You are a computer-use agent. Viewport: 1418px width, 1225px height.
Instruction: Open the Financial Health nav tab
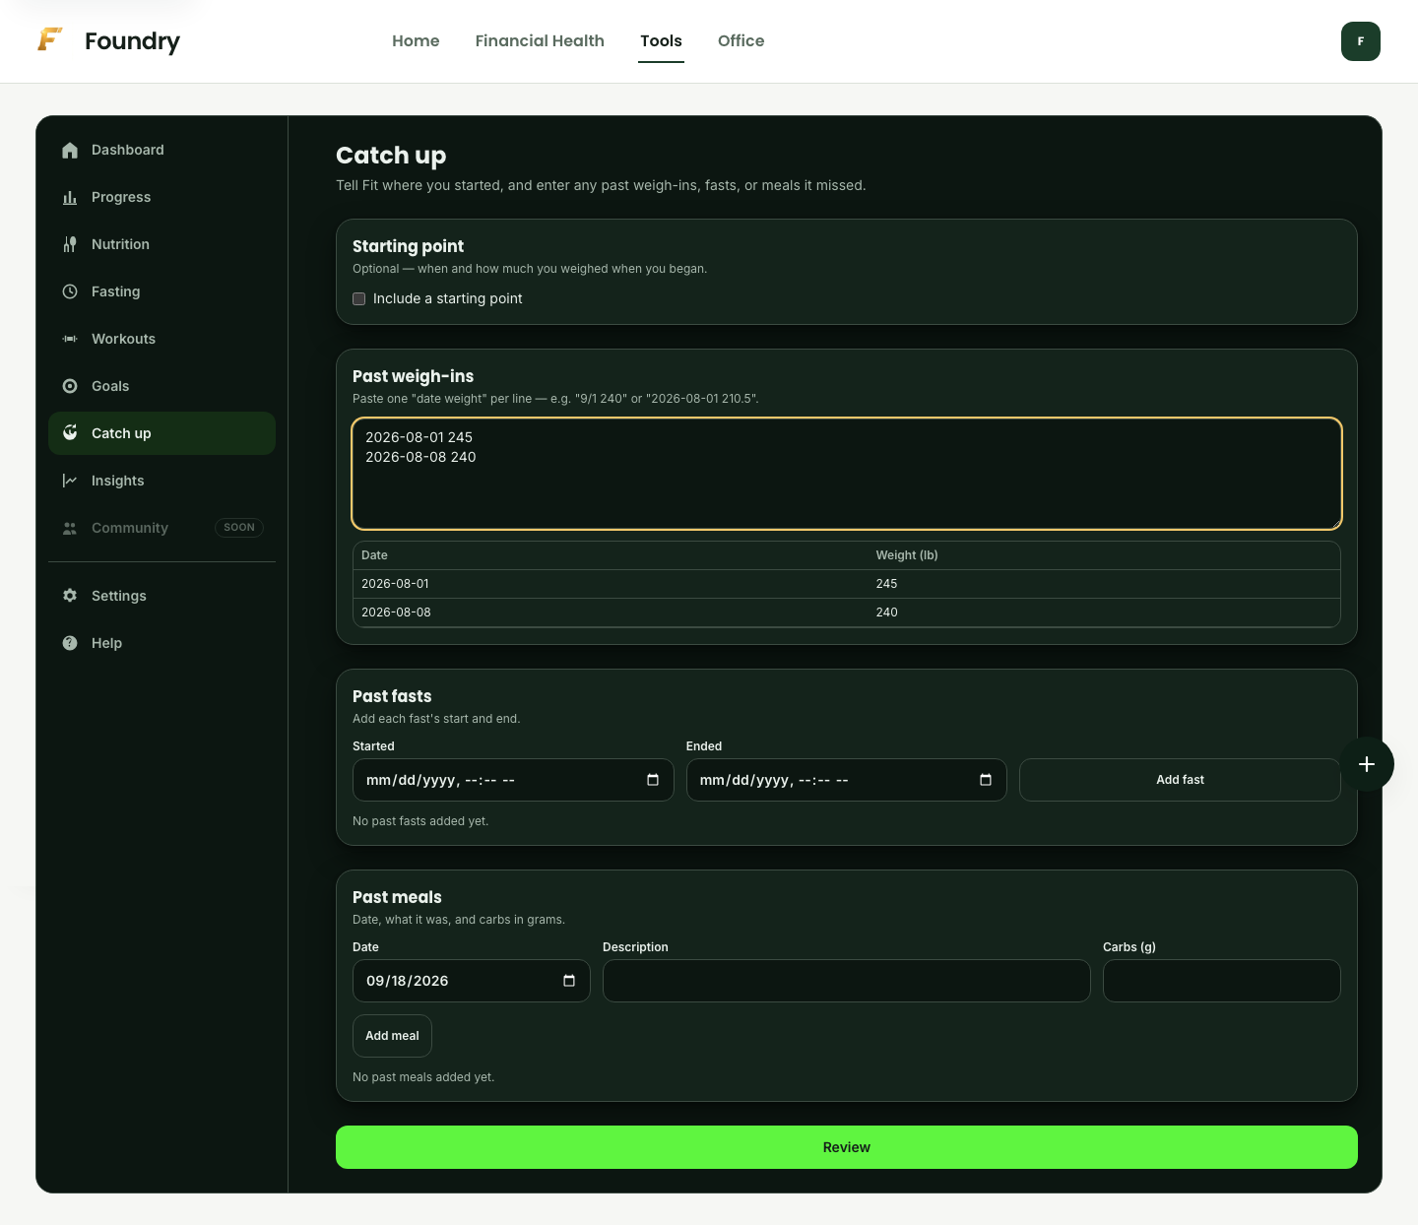pyautogui.click(x=540, y=40)
